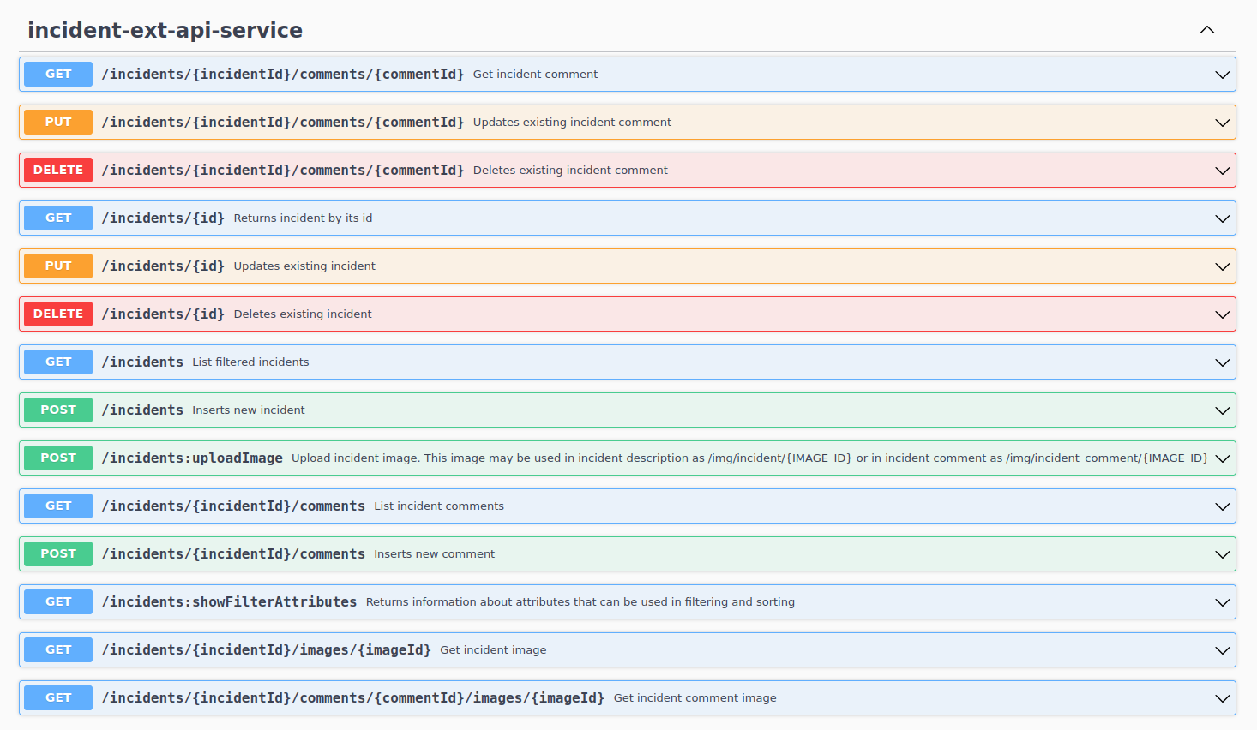Click the GET badge for List filtered incidents
1257x730 pixels.
pyautogui.click(x=58, y=362)
